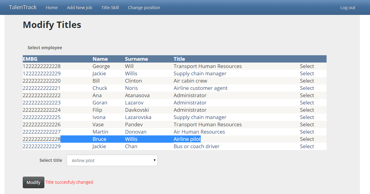Click the TalenTrack brand logo
Viewport: 370px width, 194px height.
[23, 7]
